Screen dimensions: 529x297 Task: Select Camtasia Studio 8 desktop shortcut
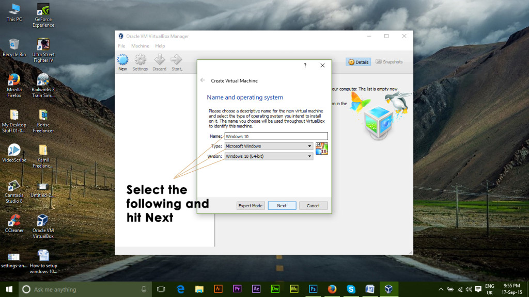[x=14, y=191]
